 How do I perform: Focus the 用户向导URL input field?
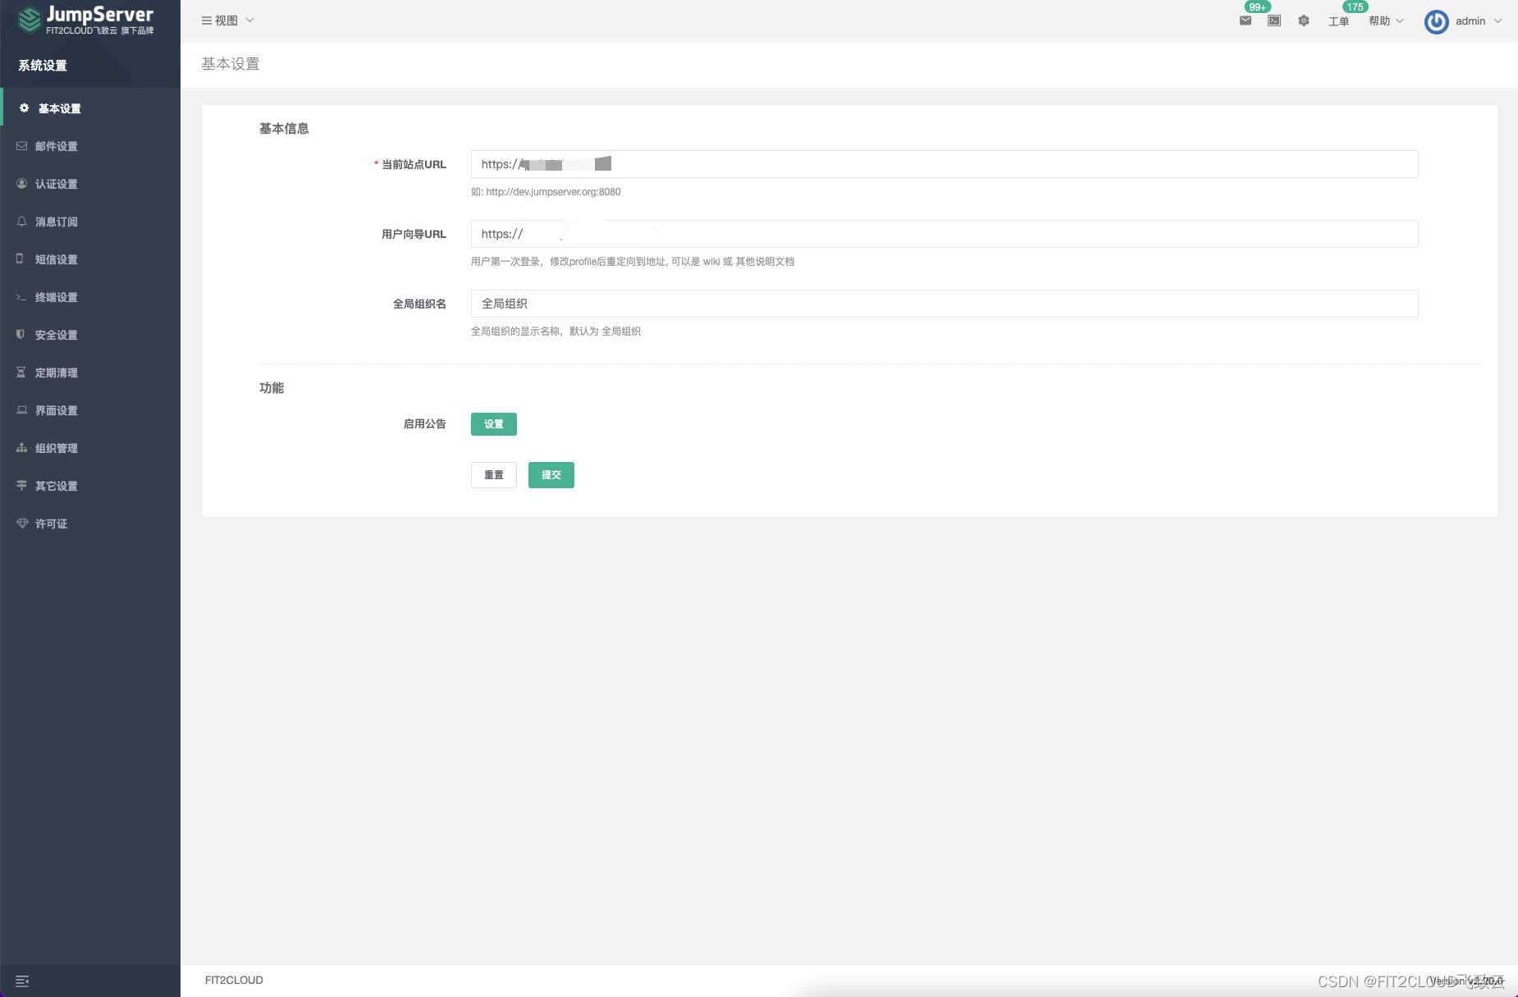point(944,234)
